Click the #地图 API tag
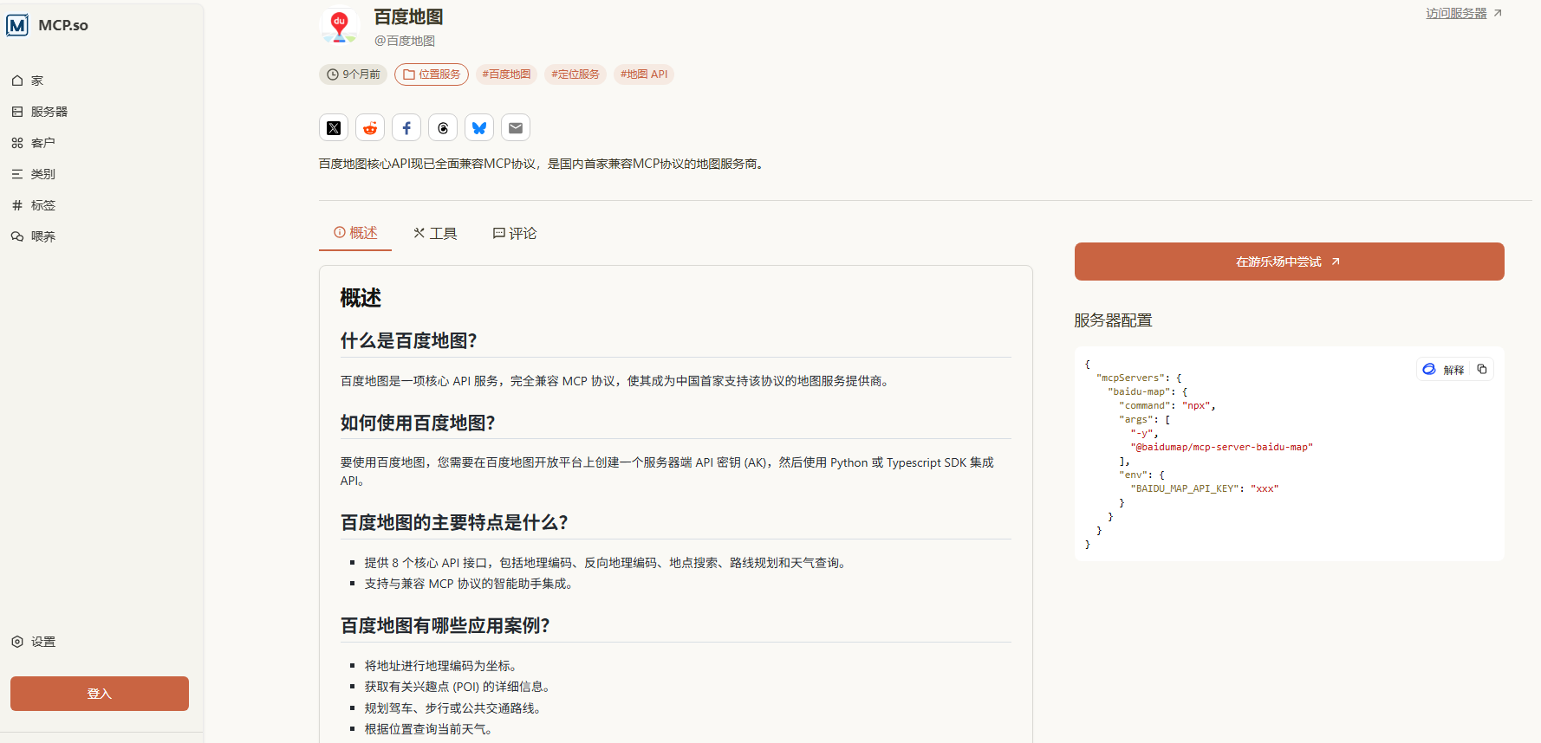The image size is (1541, 743). (x=644, y=74)
